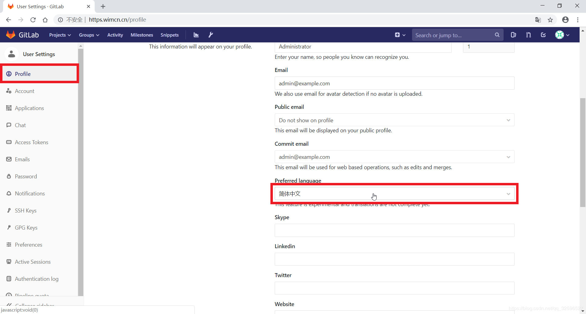Screen dimensions: 586x314
Task: Expand the Groups menu
Action: coord(89,35)
